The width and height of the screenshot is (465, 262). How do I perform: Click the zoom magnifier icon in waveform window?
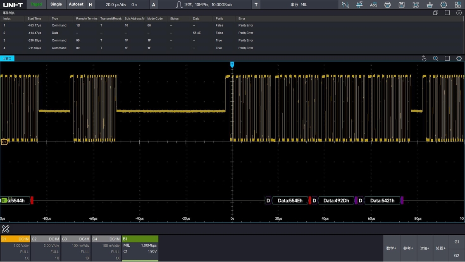coord(436,58)
